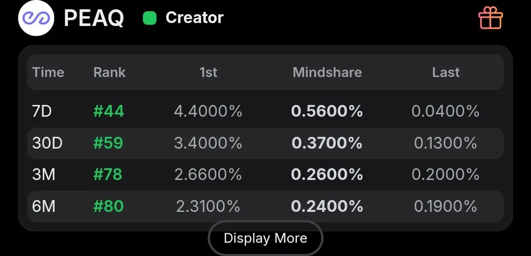
Task: Click the Creator label text
Action: click(194, 18)
